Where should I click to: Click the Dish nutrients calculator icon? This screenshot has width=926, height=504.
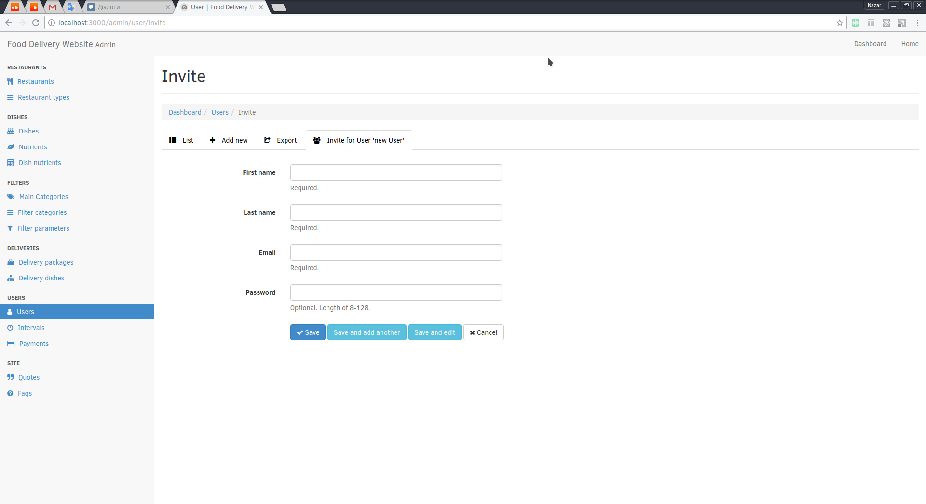point(11,163)
